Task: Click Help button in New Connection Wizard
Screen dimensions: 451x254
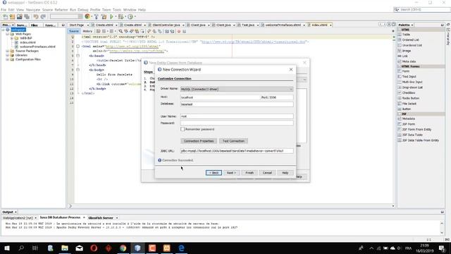Action: (x=285, y=173)
